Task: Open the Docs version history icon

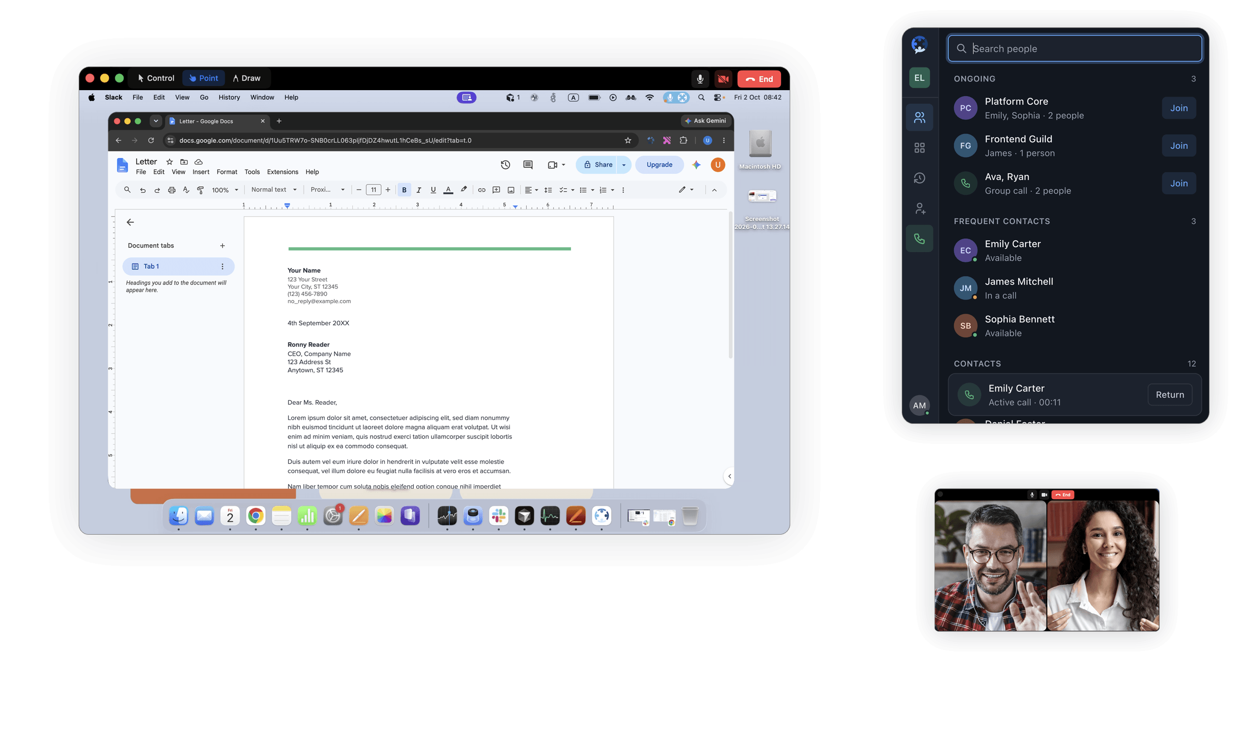Action: pyautogui.click(x=505, y=165)
